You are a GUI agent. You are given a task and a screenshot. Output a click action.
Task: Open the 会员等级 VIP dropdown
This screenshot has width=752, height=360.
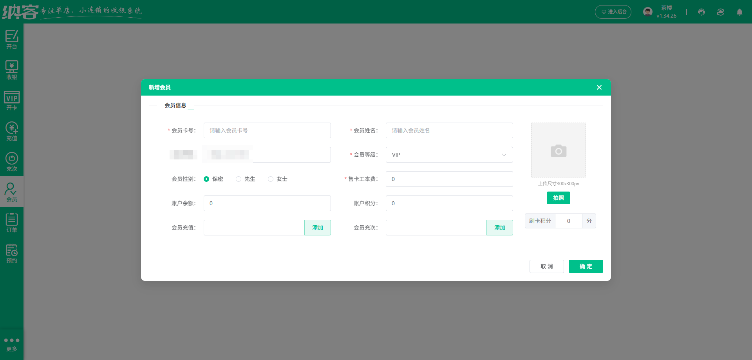(449, 155)
